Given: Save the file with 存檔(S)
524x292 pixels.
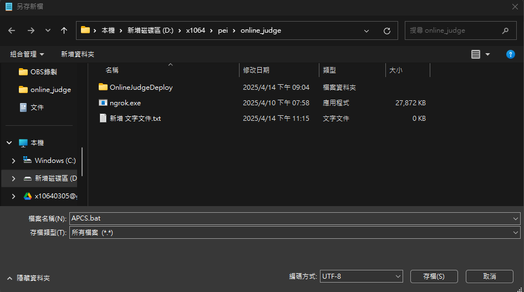Looking at the screenshot, I should (x=434, y=276).
